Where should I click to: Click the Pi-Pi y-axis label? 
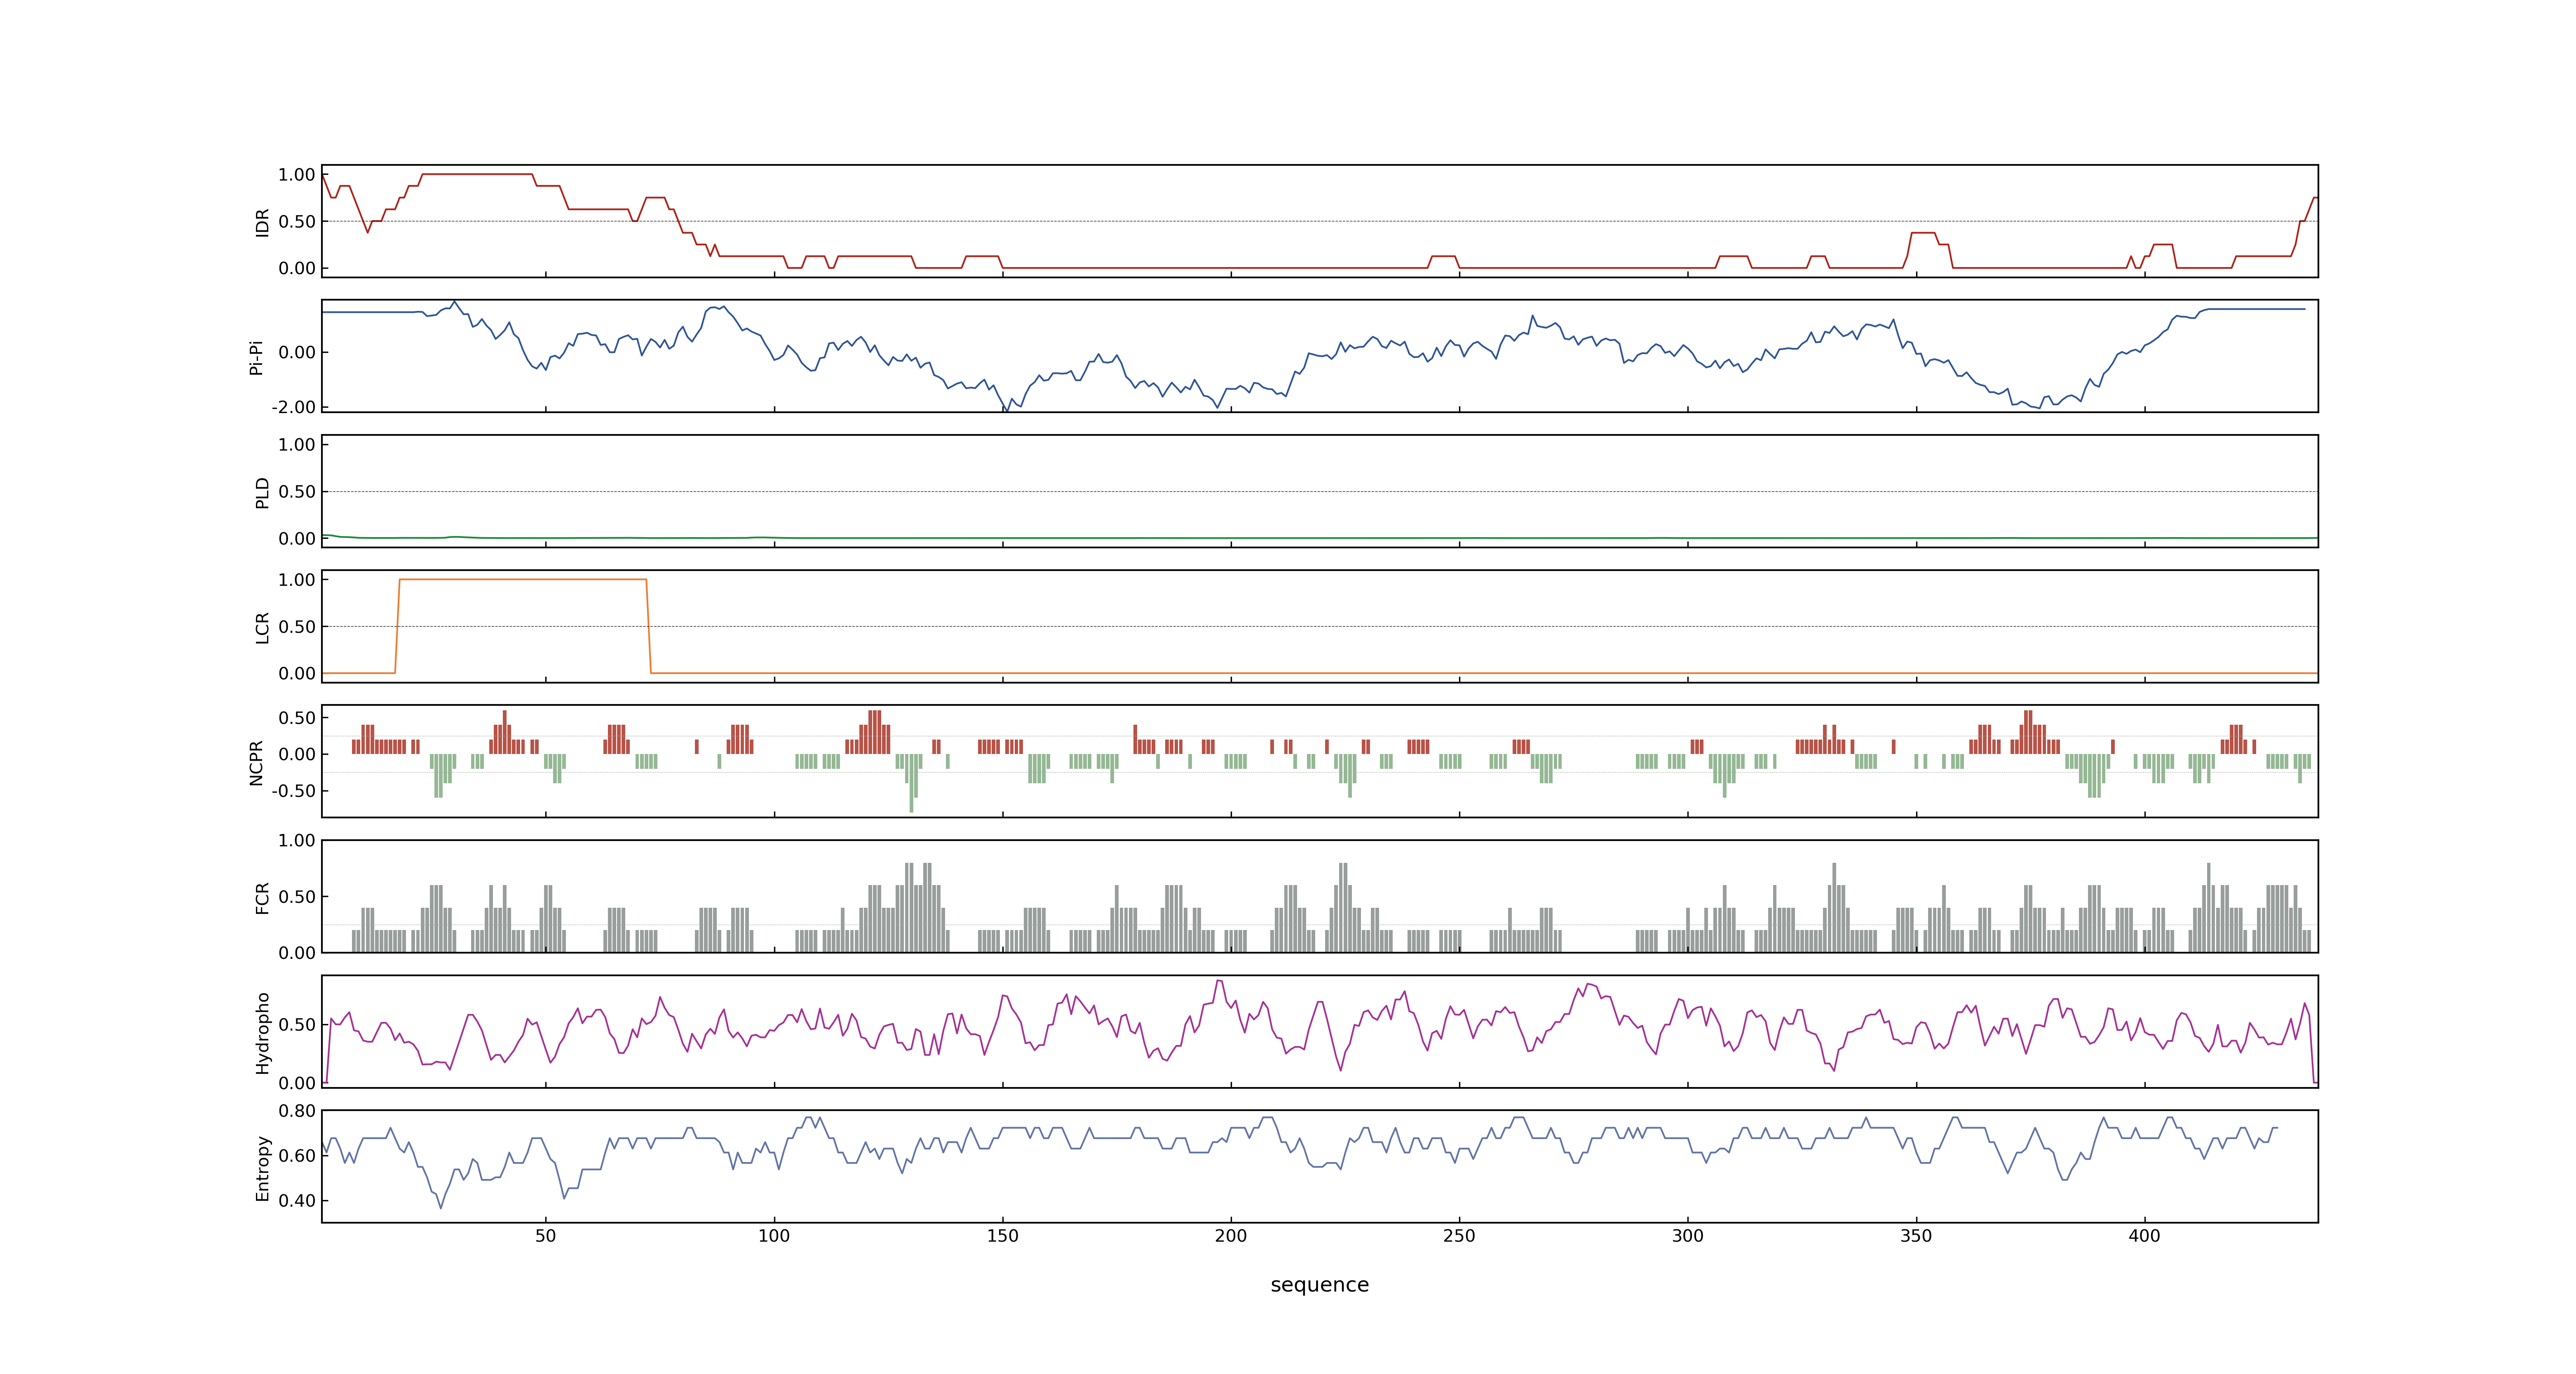(256, 357)
